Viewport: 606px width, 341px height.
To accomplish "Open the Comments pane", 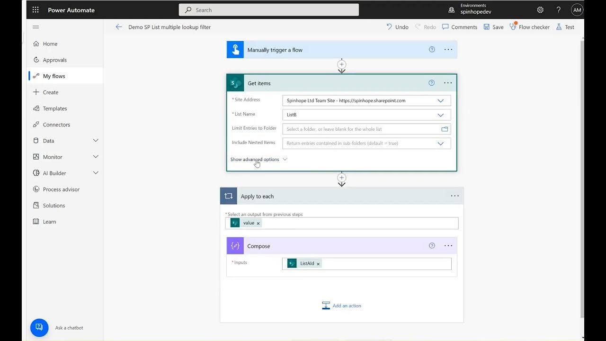I will tap(460, 27).
